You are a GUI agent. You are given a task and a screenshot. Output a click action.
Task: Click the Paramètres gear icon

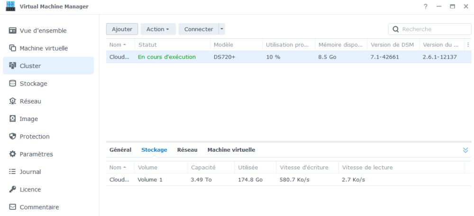pos(12,154)
